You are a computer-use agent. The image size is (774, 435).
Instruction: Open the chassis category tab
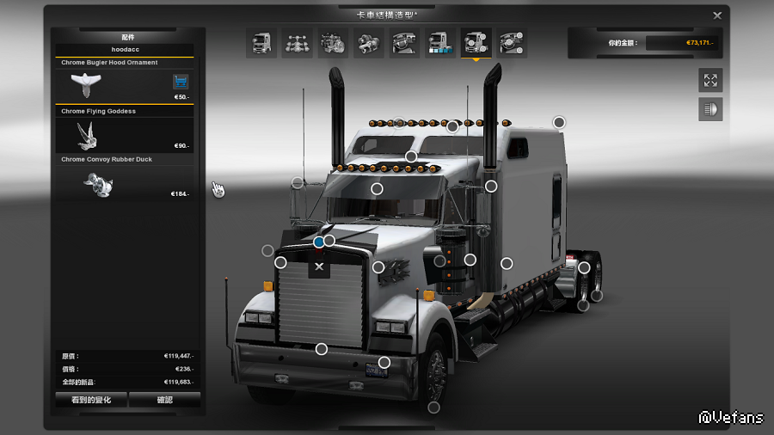tap(297, 43)
